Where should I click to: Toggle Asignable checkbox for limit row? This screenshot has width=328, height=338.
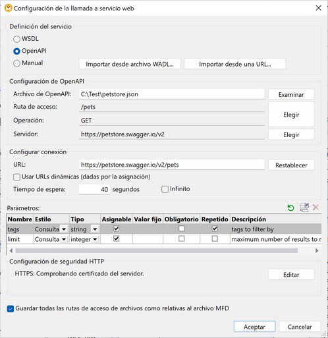click(x=117, y=239)
